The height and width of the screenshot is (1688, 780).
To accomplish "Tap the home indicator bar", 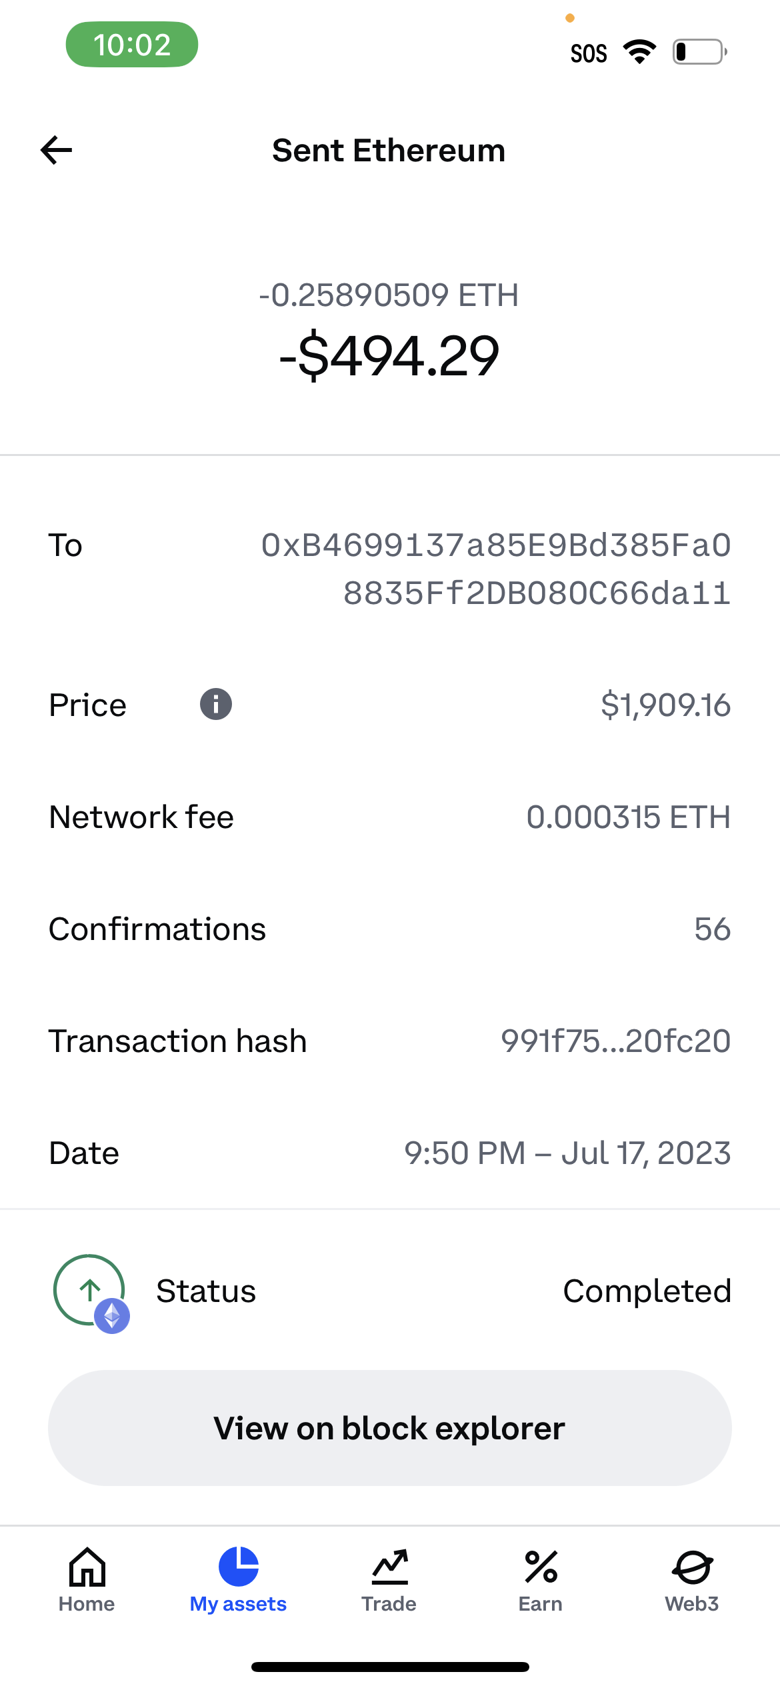I will [x=390, y=1667].
